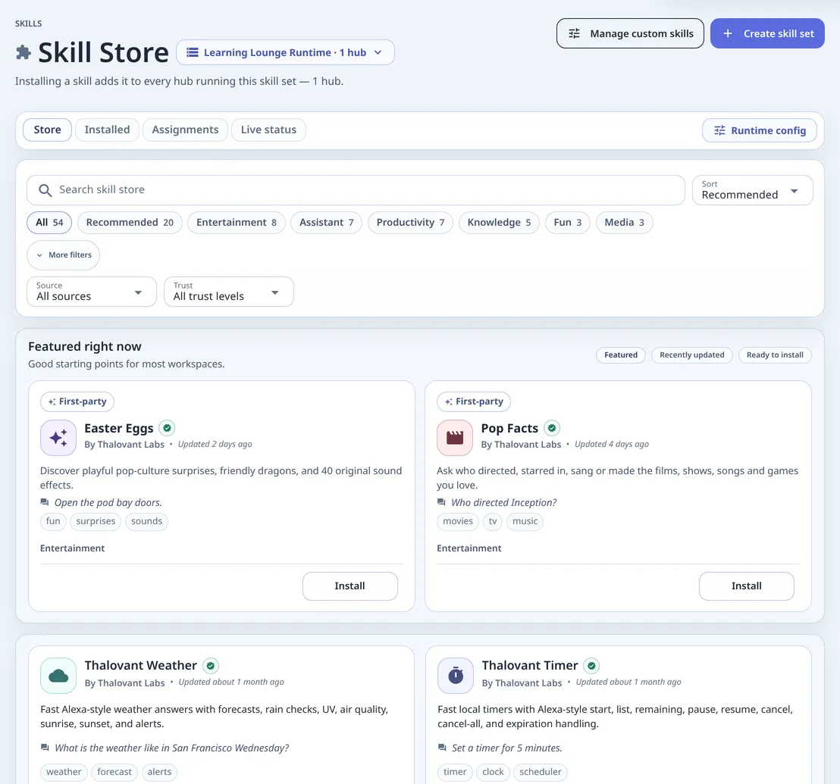The height and width of the screenshot is (784, 840).
Task: Switch to the Store tab
Action: tap(47, 130)
